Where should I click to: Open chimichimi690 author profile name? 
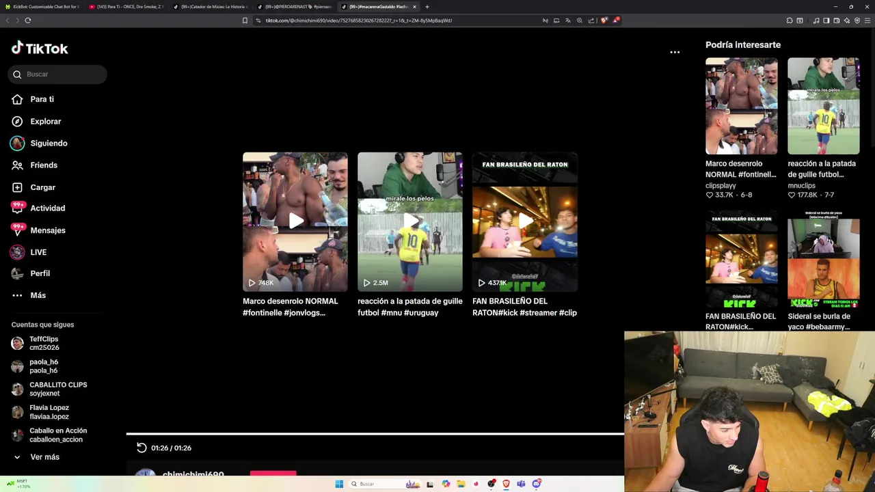click(193, 474)
